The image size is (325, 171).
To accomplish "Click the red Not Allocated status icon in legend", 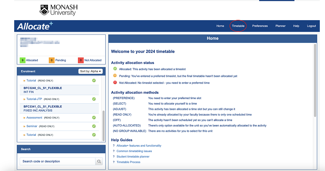I will pyautogui.click(x=115, y=82).
